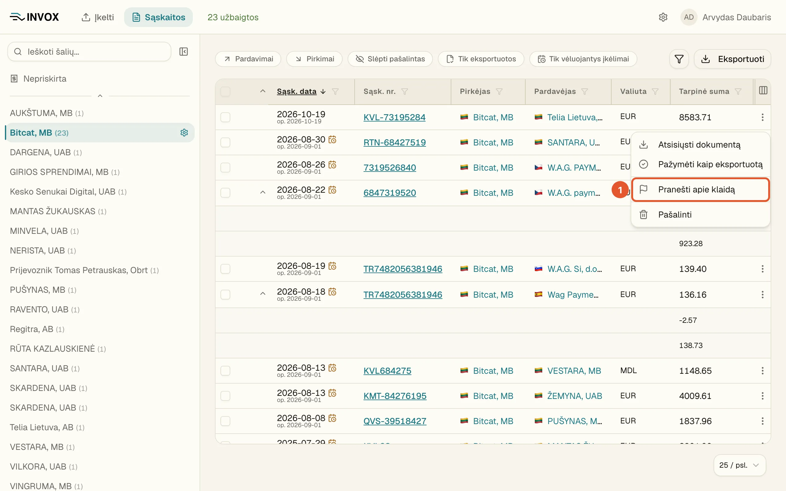Choose Pažymėti kaip eksportuotą menu item
Viewport: 786px width, 491px height.
pyautogui.click(x=700, y=164)
